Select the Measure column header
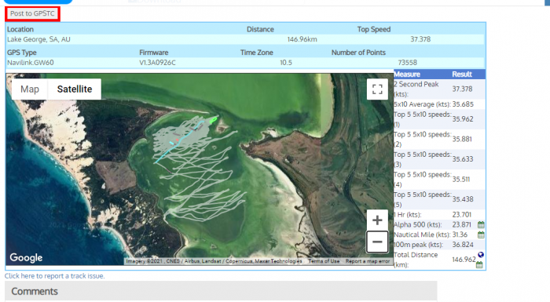Image resolution: width=550 pixels, height=302 pixels. tap(407, 75)
